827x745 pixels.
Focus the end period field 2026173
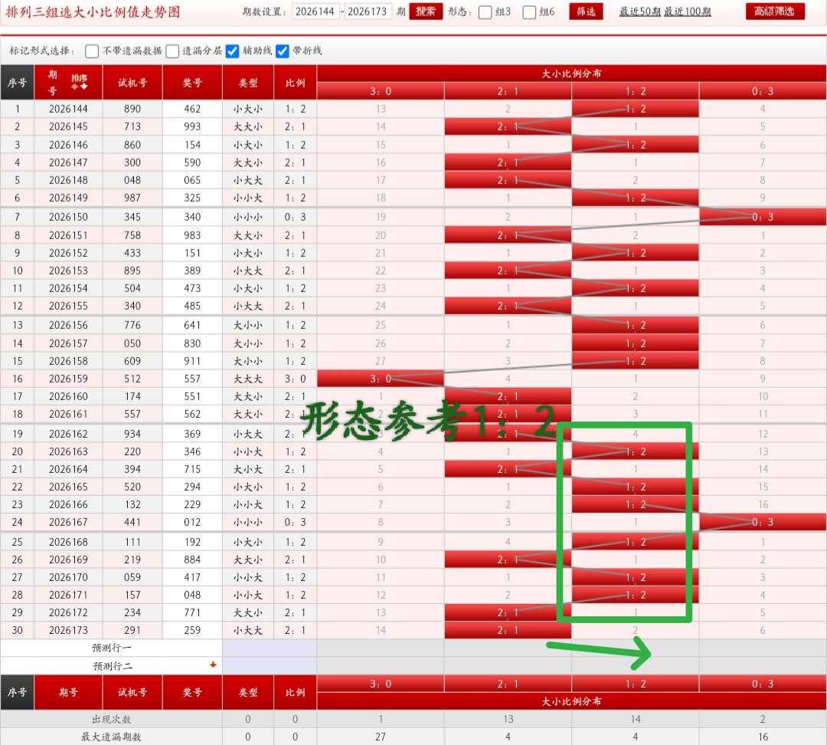tap(368, 11)
